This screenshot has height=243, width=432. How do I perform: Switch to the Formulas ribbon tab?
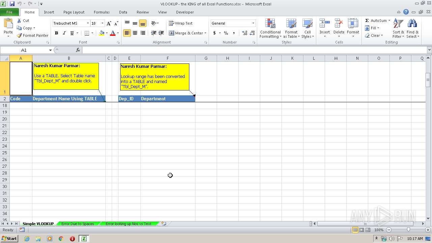tap(102, 12)
